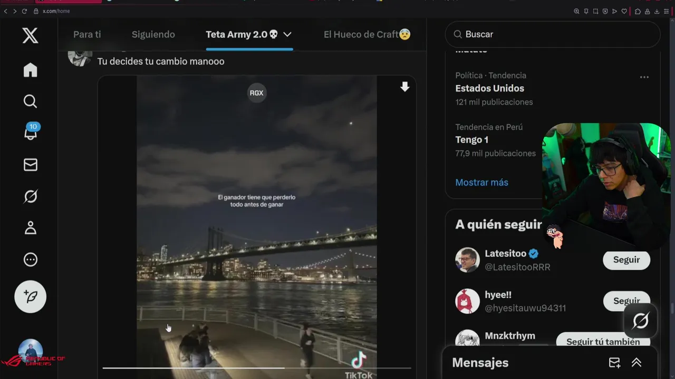Screen dimensions: 675x379
Task: Click the send arrow toolbar icon
Action: pyautogui.click(x=614, y=11)
